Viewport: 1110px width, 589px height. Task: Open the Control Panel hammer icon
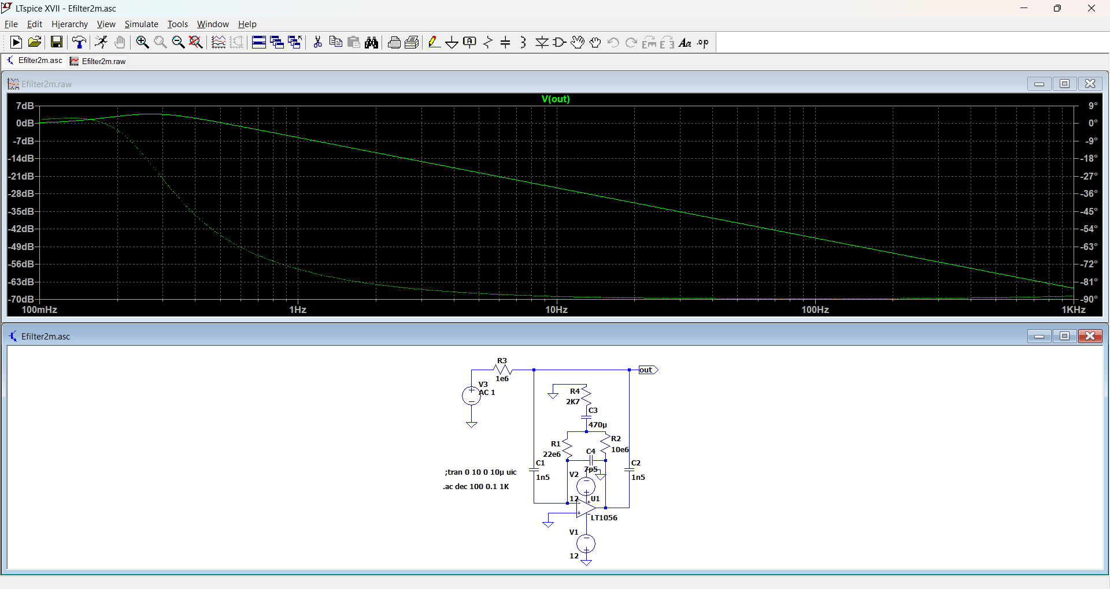79,42
